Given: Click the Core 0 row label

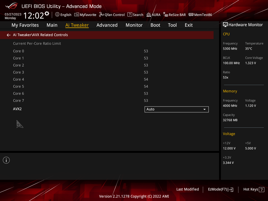Looking at the screenshot, I should [19, 51].
